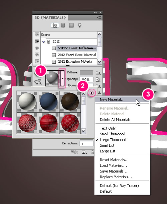Toggle visibility of the 2012 mesh
This screenshot has height=204, width=167.
coord(37,42)
